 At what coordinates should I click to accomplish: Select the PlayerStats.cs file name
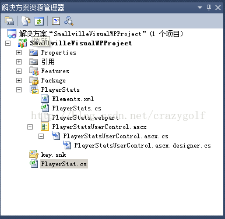click(76, 108)
